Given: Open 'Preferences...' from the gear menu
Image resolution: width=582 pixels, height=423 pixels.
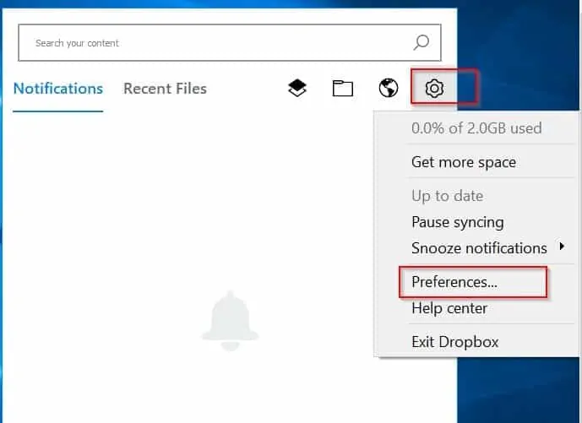Looking at the screenshot, I should pos(454,282).
